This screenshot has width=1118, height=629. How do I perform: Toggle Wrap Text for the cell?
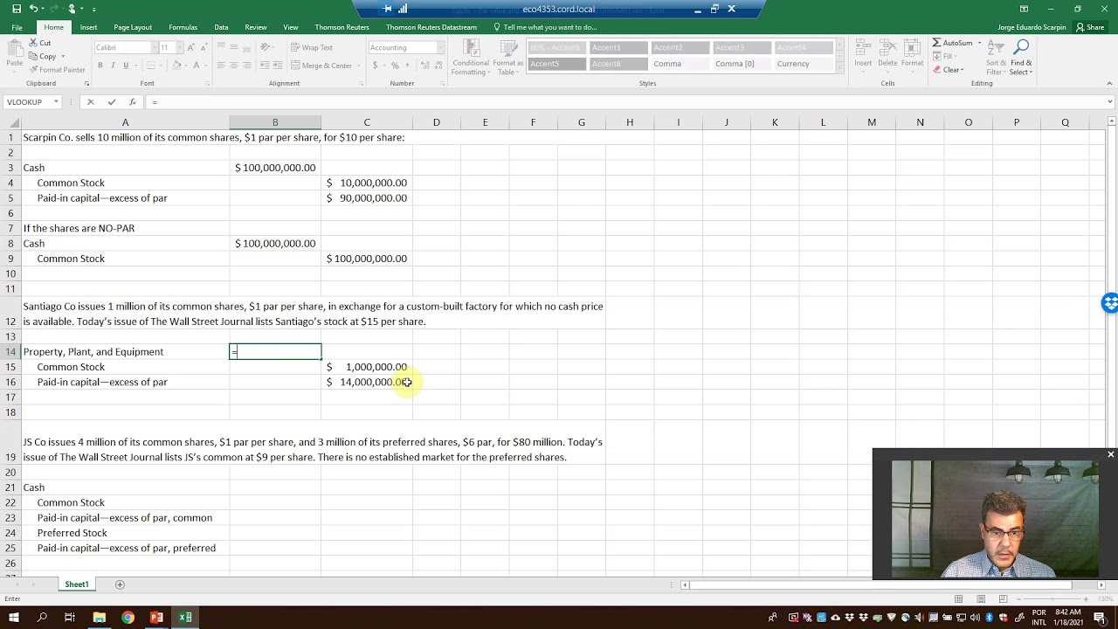pos(312,47)
